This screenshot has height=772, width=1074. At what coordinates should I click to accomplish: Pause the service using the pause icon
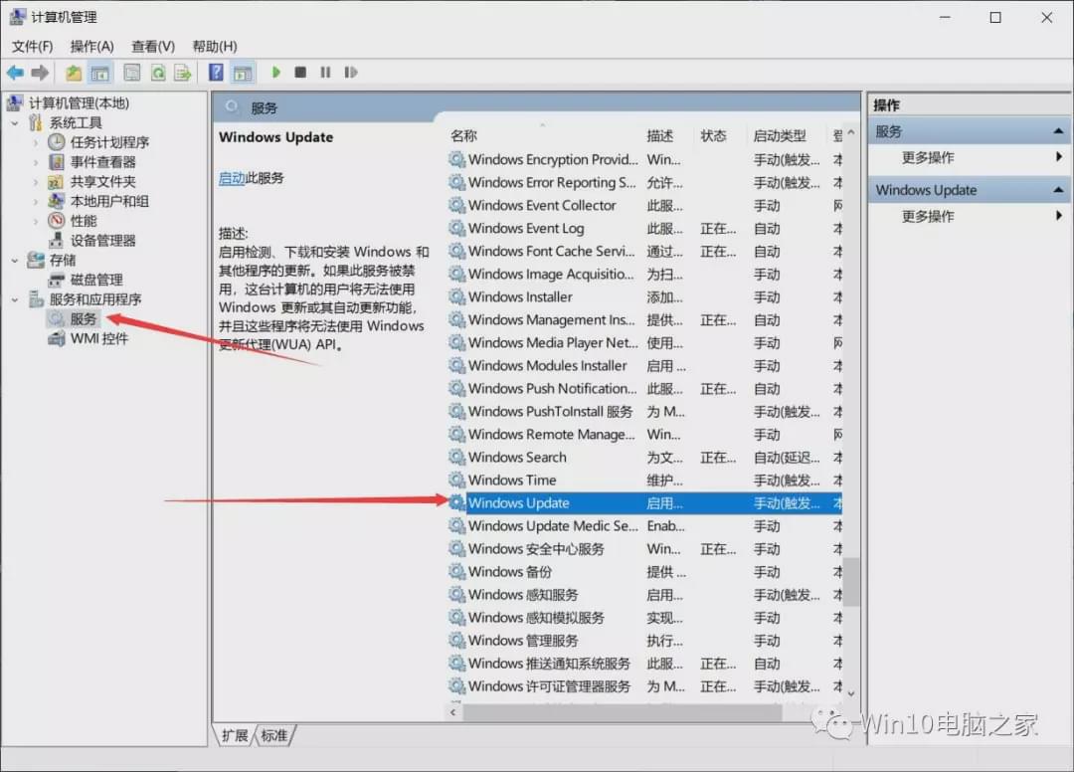click(325, 72)
